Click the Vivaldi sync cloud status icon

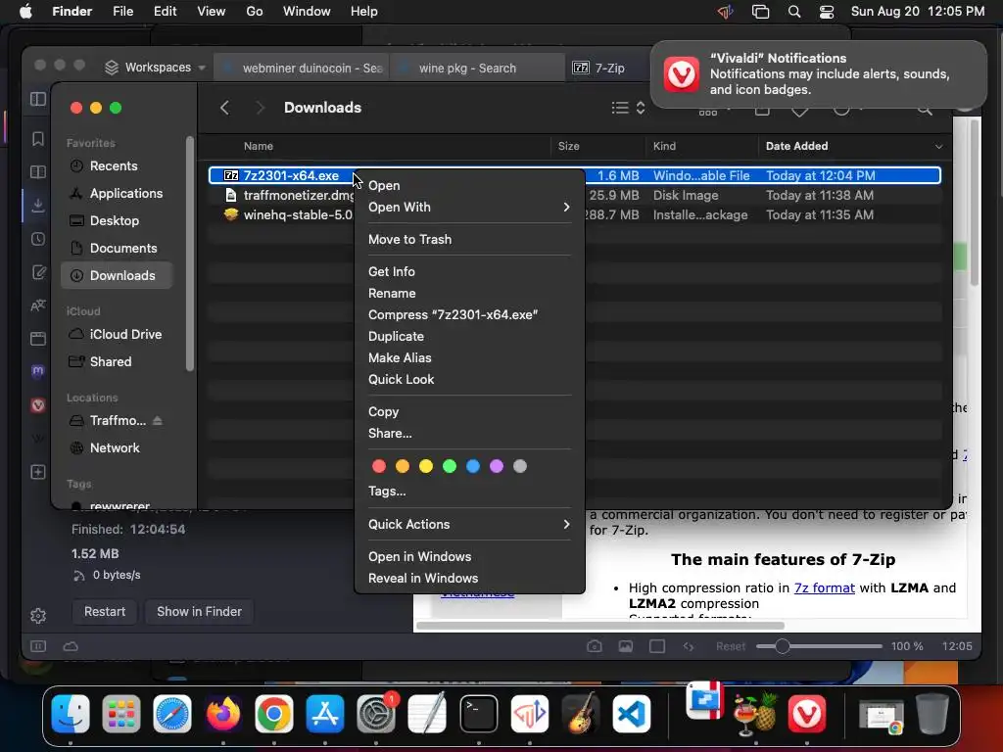tap(71, 646)
